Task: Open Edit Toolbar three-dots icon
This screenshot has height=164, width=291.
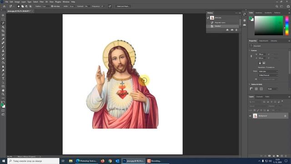Action: click(x=3, y=98)
